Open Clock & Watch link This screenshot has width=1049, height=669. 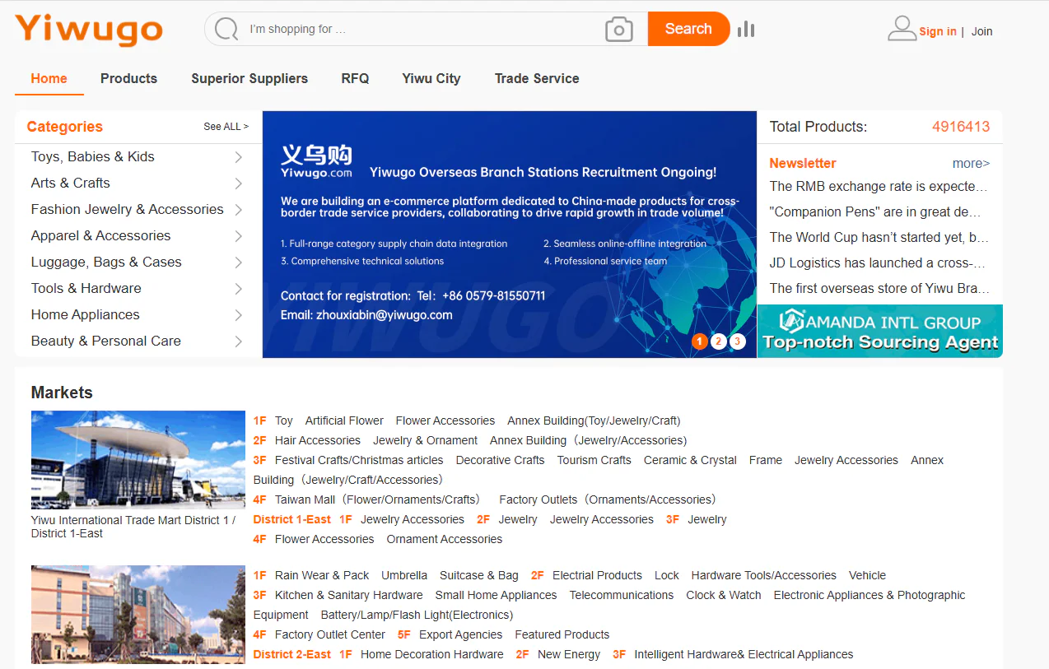(x=724, y=595)
